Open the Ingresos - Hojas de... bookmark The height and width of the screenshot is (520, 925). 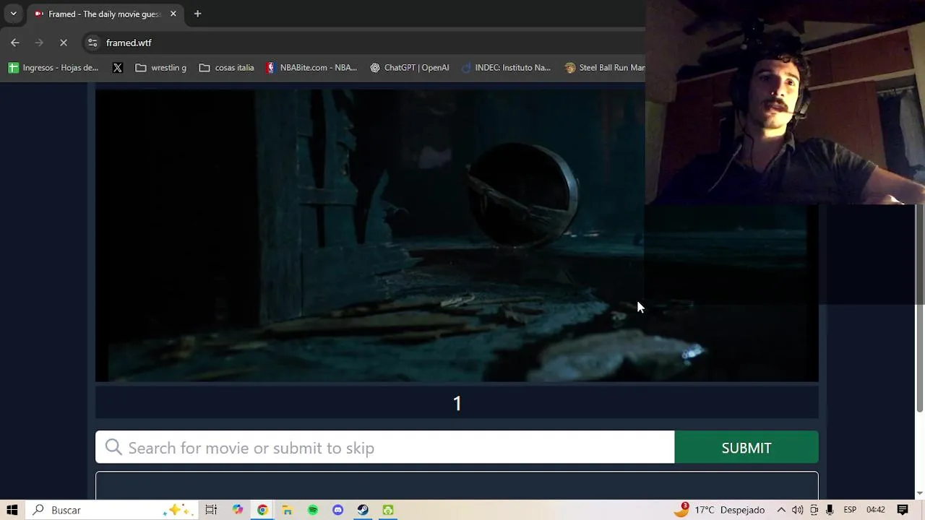click(53, 67)
